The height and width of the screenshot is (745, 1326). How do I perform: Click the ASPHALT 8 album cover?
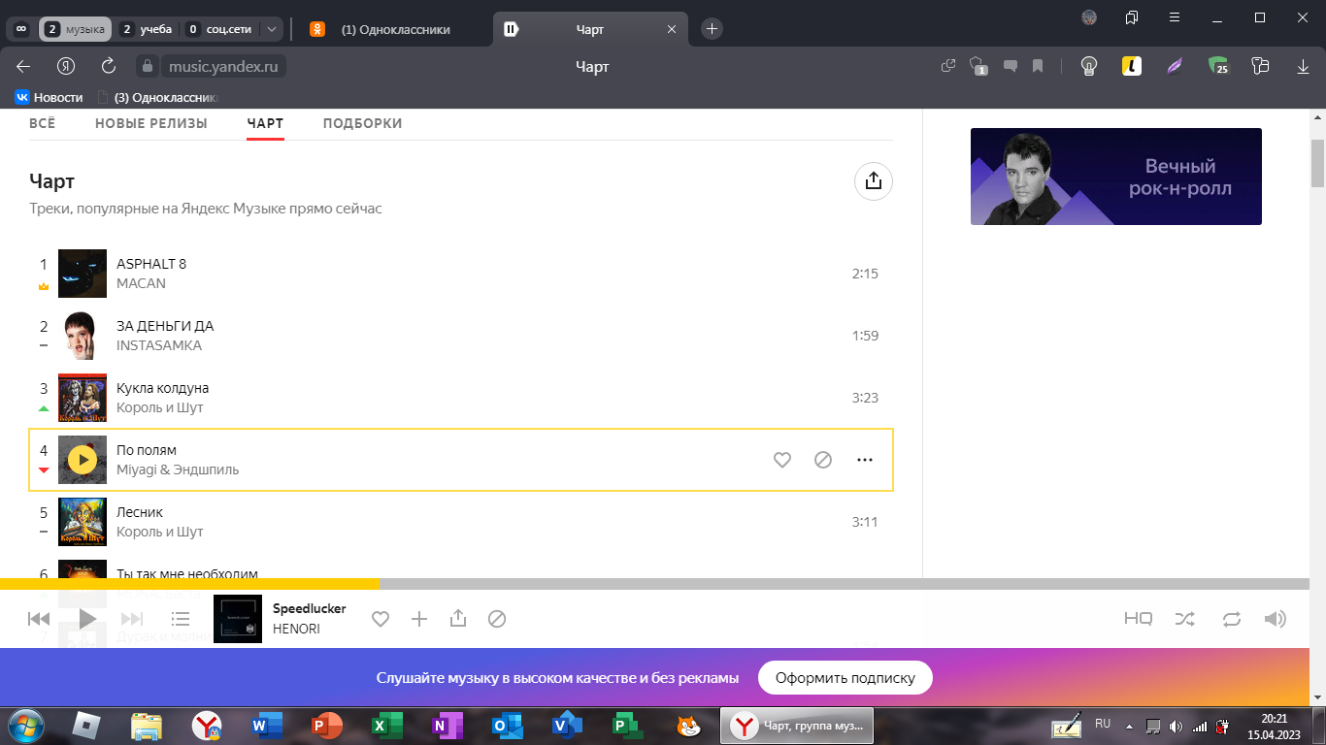[83, 274]
